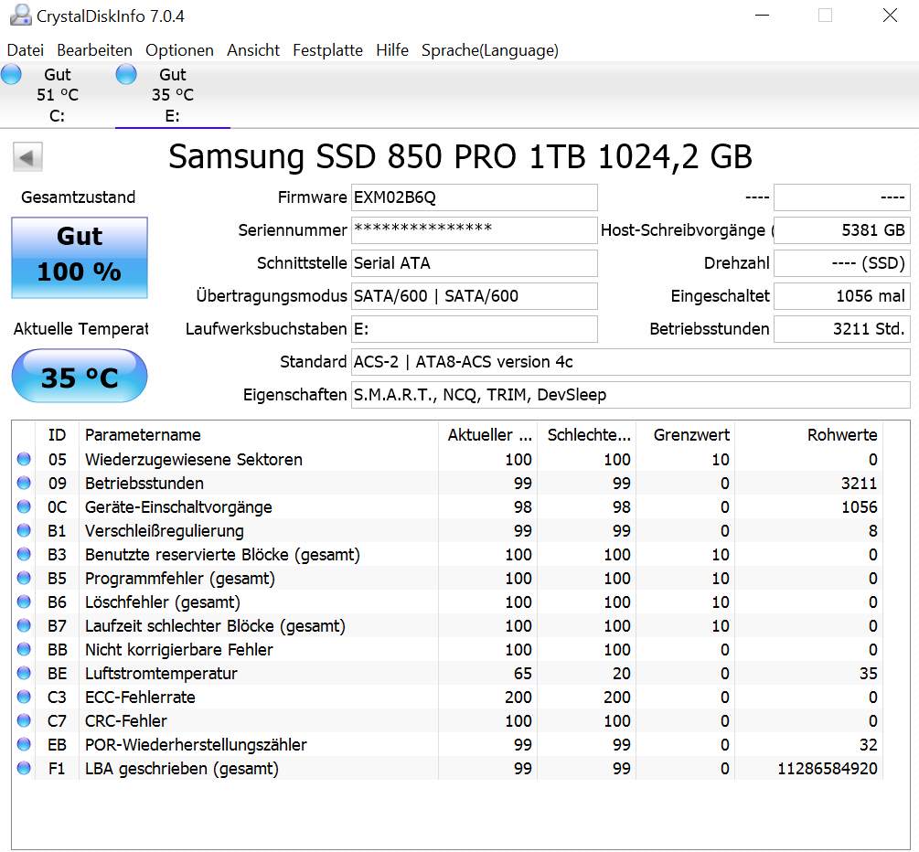The image size is (919, 852).
Task: Click the Rohwerte column header
Action: coord(809,435)
